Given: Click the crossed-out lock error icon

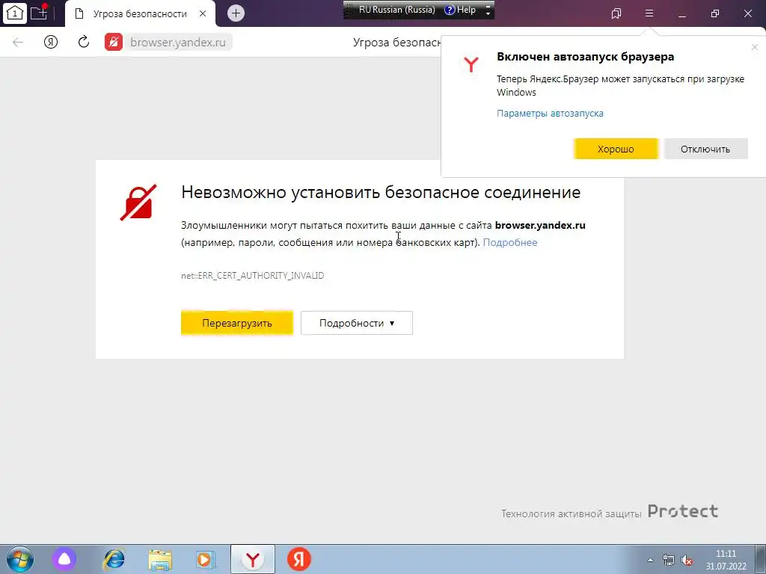Looking at the screenshot, I should click(138, 202).
